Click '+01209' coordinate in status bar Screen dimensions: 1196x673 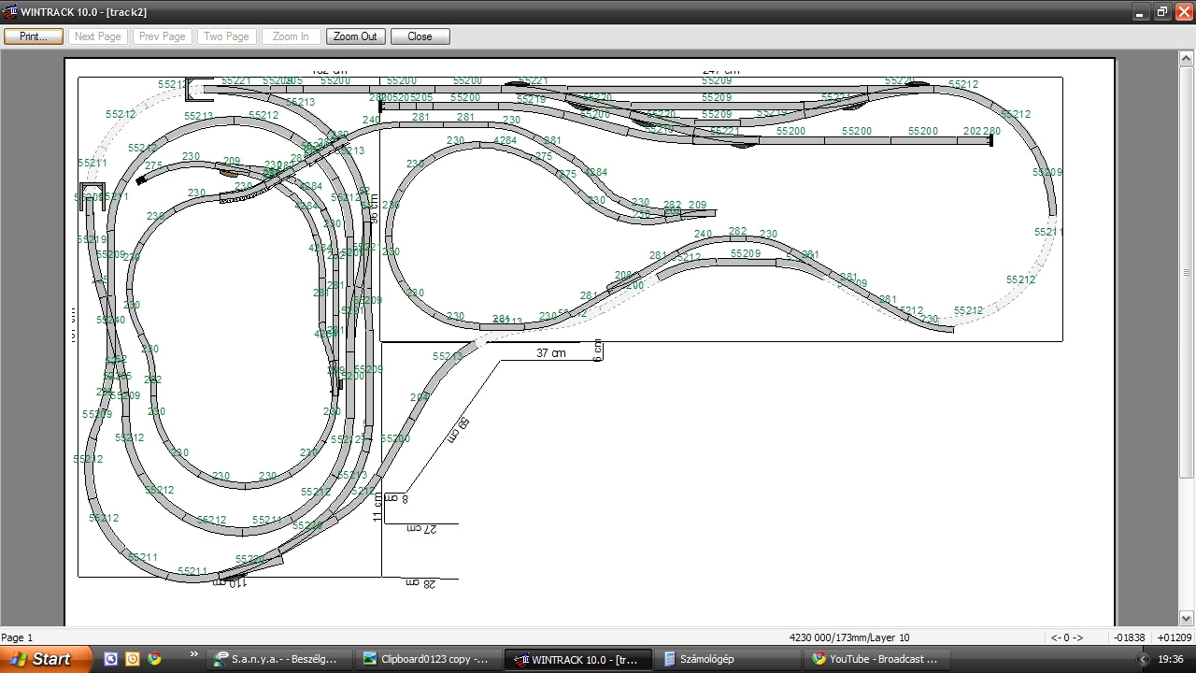point(1175,637)
